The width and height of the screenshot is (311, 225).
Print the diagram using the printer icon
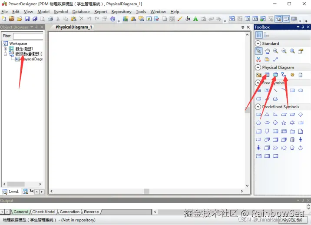click(50, 19)
